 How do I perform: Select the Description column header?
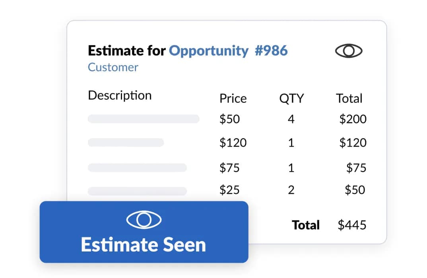click(120, 96)
